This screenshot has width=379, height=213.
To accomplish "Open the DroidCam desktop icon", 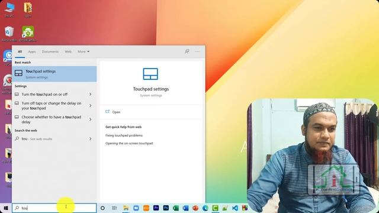I will tap(28, 34).
